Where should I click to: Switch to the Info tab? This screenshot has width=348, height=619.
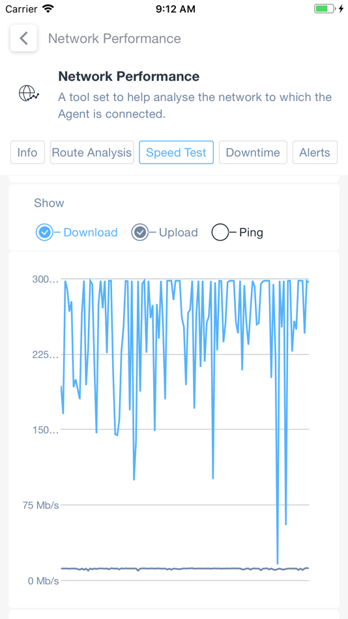coord(27,152)
